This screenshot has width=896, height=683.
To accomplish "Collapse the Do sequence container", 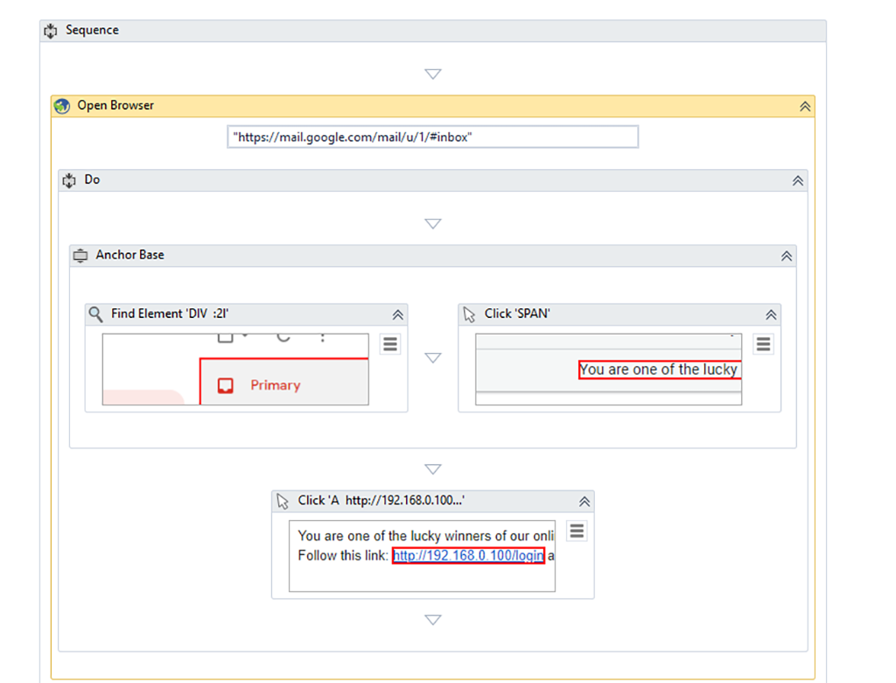I will click(x=797, y=181).
